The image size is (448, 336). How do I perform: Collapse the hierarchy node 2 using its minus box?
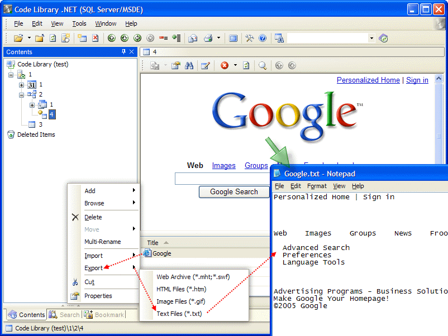[x=21, y=95]
